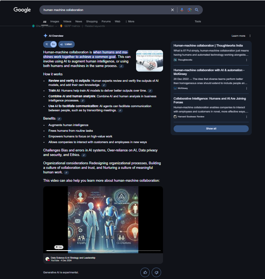265x279 pixels.
Task: Open source link after 'intelligence processes'
Action: (x=82, y=101)
